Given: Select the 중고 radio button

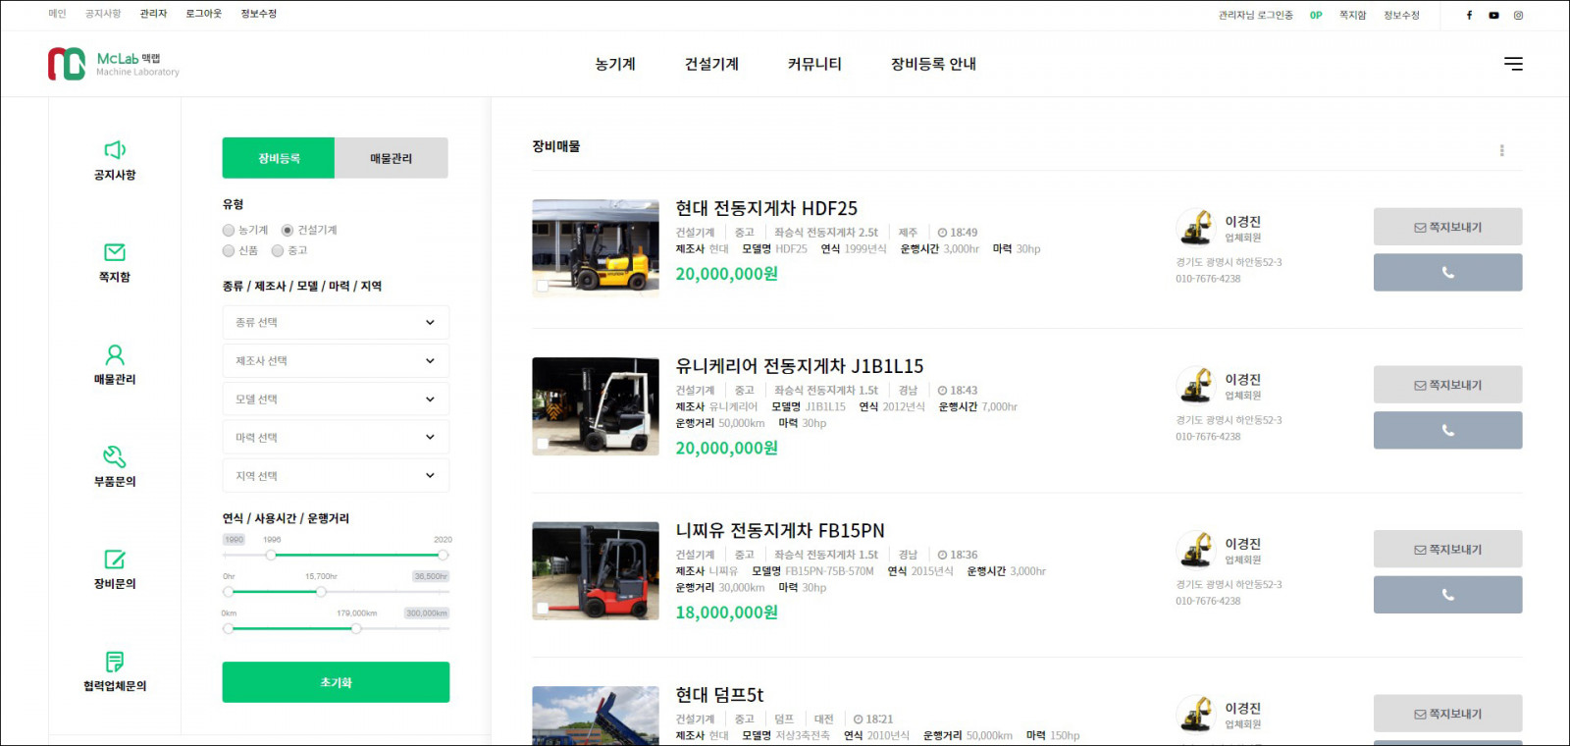Looking at the screenshot, I should (278, 251).
